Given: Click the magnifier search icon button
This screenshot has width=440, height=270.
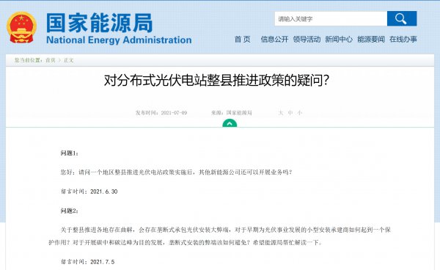Looking at the screenshot, I should click(x=402, y=18).
